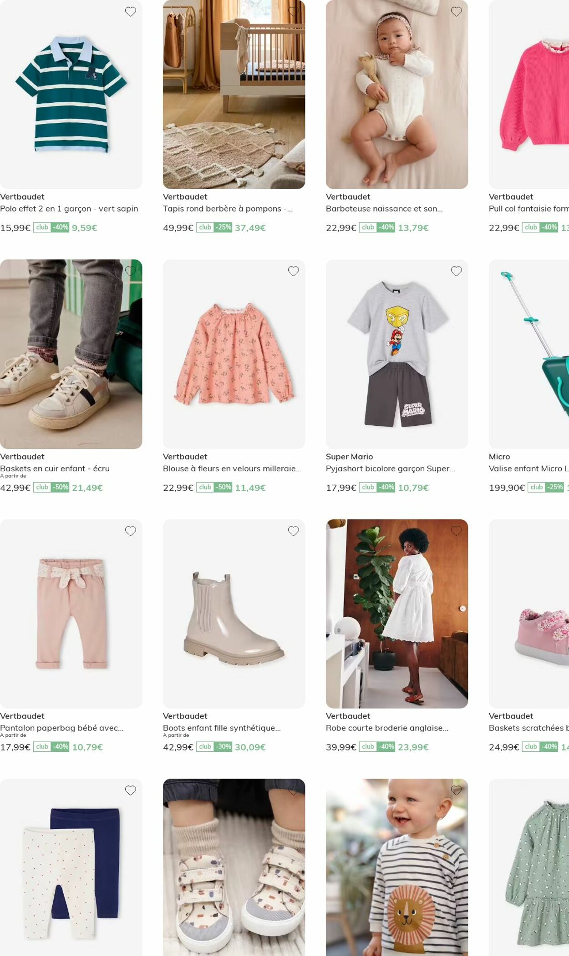Open Tapis rond berbère à pompons title
Screen dimensions: 569x956
pyautogui.click(x=228, y=209)
